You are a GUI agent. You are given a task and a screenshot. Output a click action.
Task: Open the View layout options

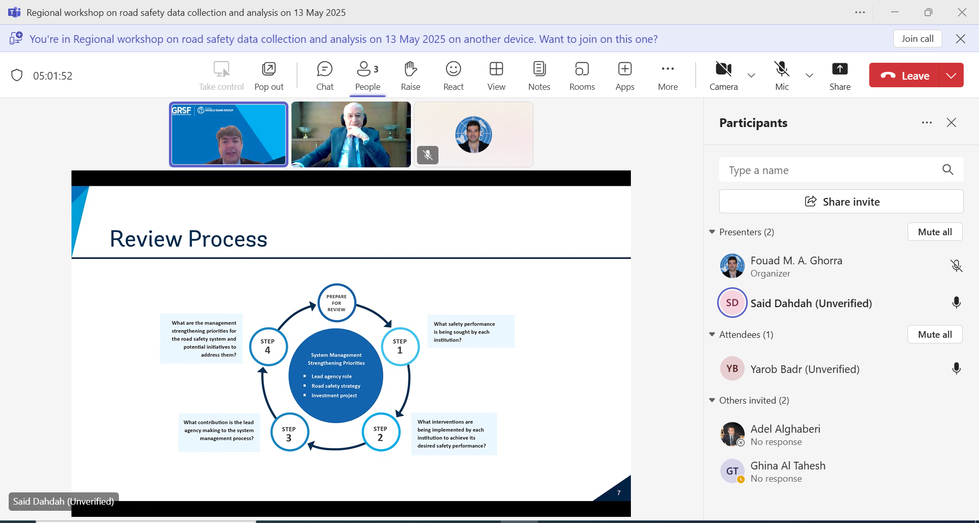click(x=496, y=76)
